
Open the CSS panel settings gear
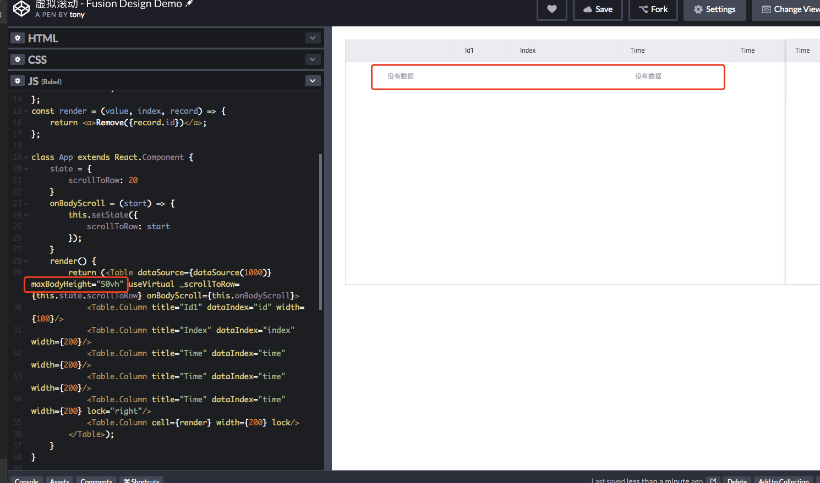click(x=17, y=59)
